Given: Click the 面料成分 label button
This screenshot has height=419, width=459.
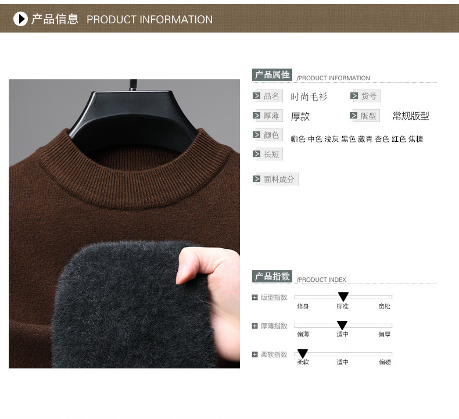Looking at the screenshot, I should [x=278, y=179].
